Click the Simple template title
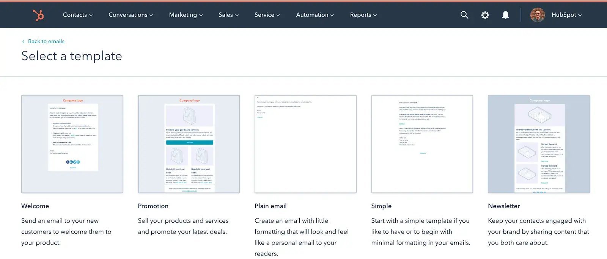Screen dimensions: 607x259 pos(381,206)
